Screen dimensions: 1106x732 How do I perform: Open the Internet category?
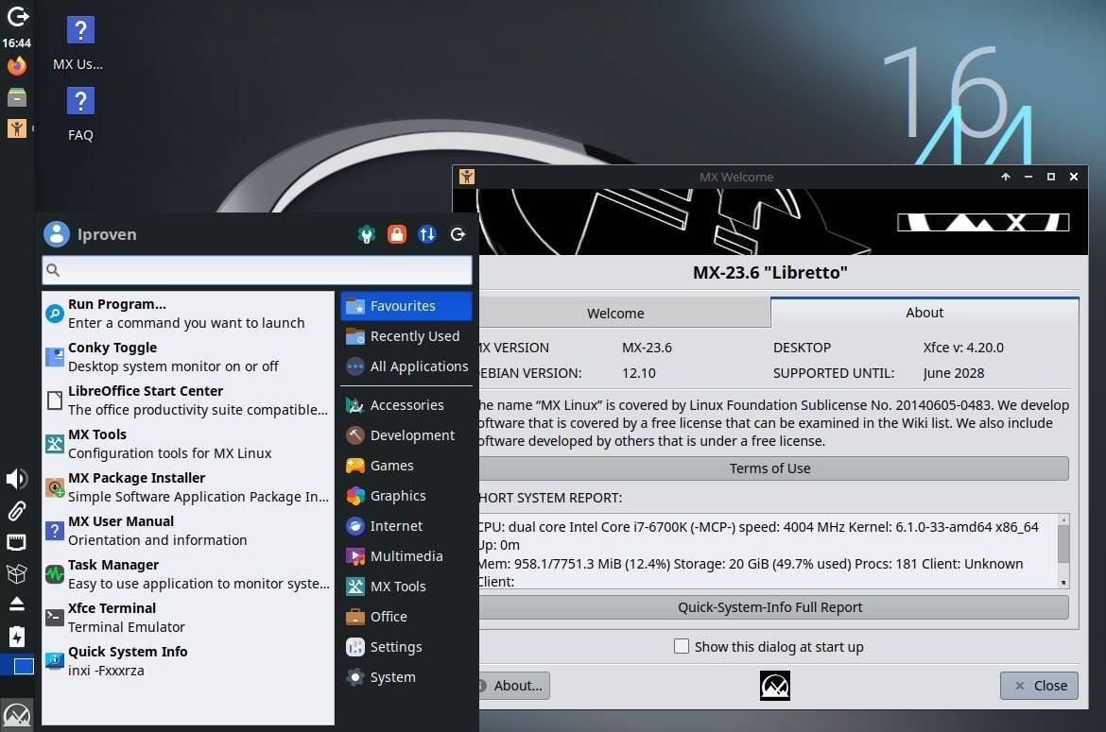click(406, 526)
